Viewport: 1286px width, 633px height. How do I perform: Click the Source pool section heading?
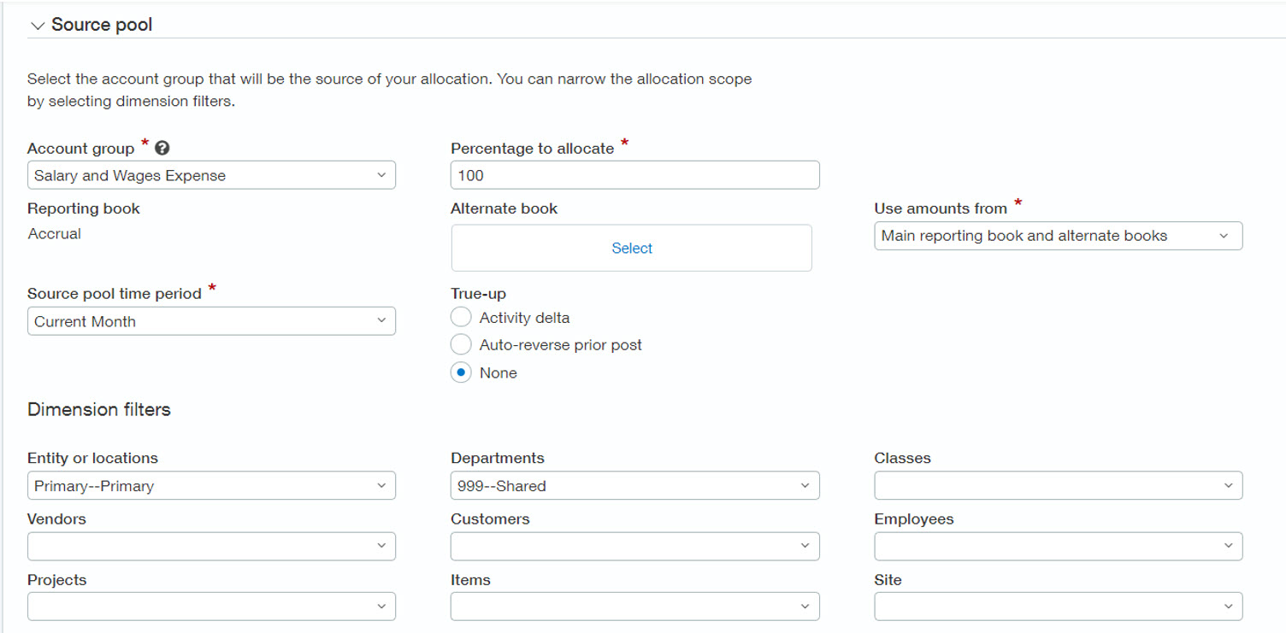pos(102,25)
